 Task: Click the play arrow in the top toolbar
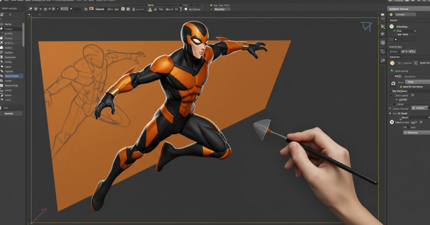[x=71, y=9]
